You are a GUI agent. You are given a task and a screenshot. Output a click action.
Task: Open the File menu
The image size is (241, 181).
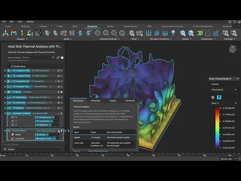pyautogui.click(x=4, y=22)
